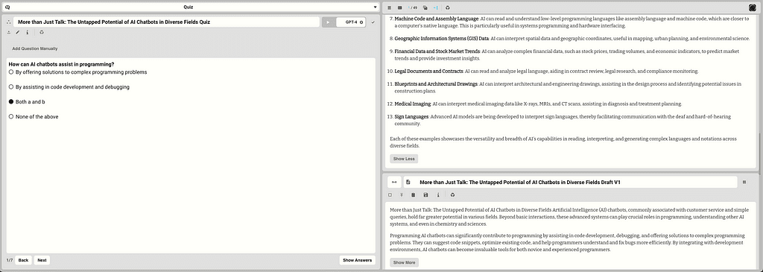
Task: Click the quiz icon beside the Quiz selector
Action: (7, 7)
